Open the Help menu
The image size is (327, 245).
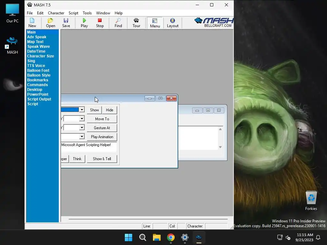(x=118, y=13)
